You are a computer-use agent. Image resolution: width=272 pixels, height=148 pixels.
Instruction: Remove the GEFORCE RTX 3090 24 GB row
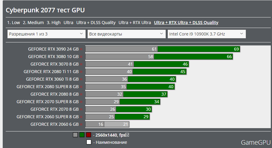81,49
